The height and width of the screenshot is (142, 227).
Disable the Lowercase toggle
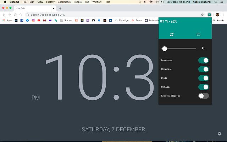click(204, 60)
